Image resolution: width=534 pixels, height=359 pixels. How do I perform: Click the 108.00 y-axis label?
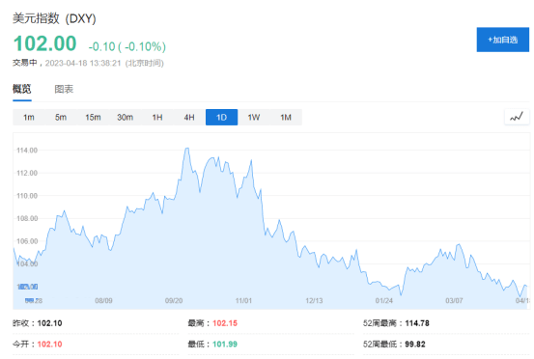[27, 218]
